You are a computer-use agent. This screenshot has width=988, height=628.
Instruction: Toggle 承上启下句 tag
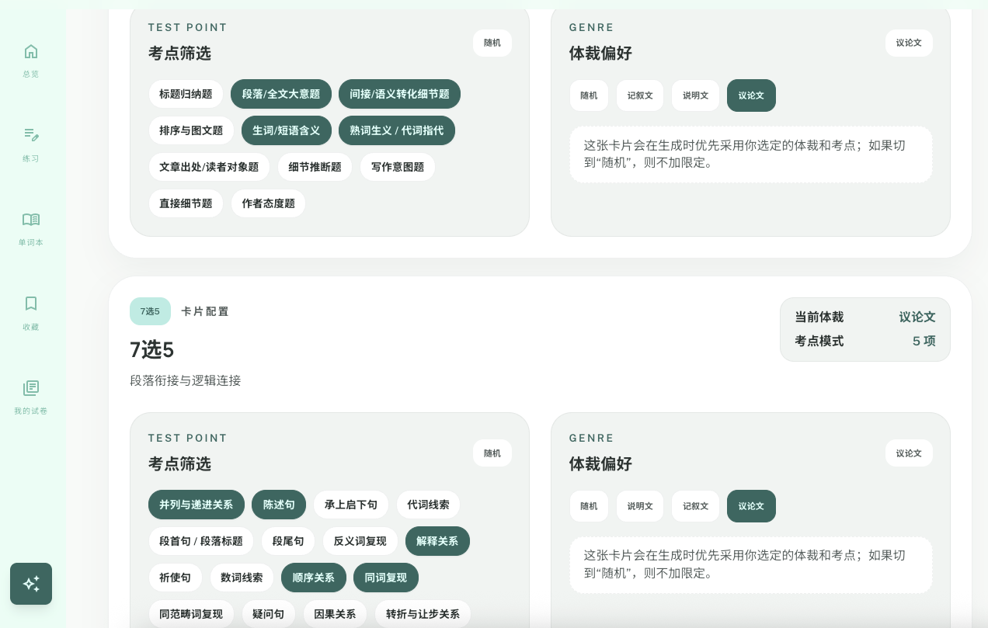(351, 505)
